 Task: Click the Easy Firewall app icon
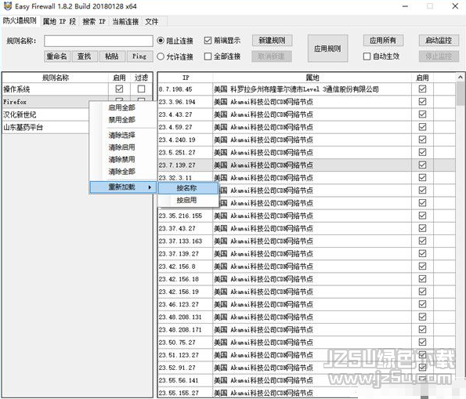tap(7, 6)
